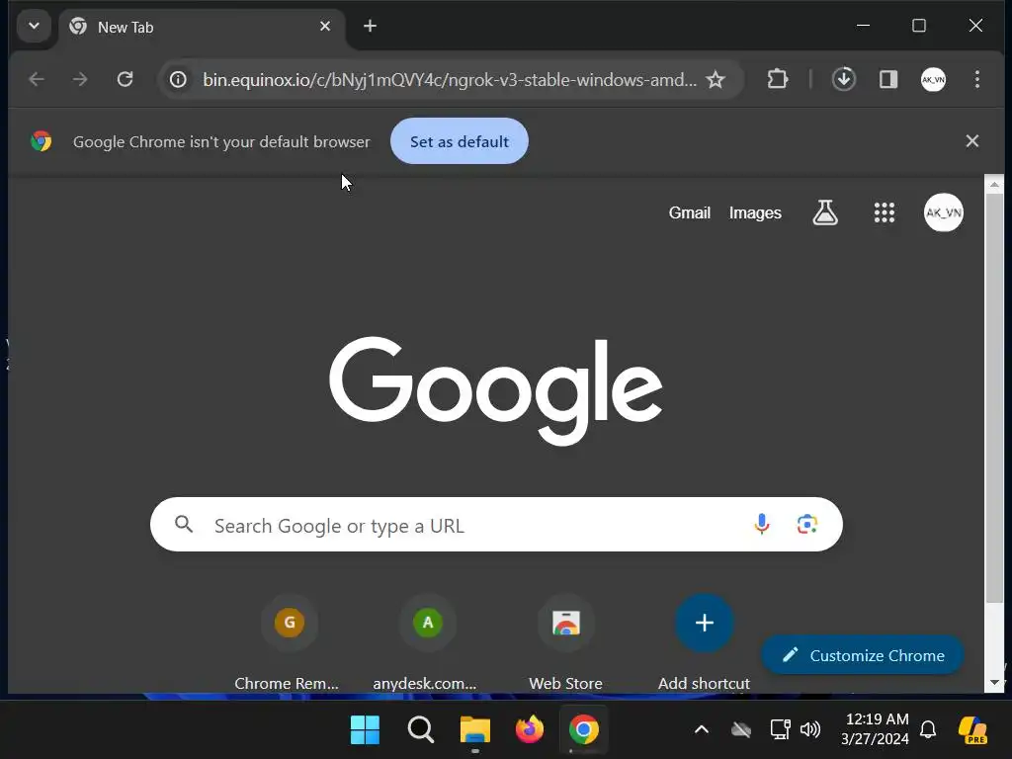The width and height of the screenshot is (1012, 759).
Task: Open Chrome three-dot menu
Action: 977,79
